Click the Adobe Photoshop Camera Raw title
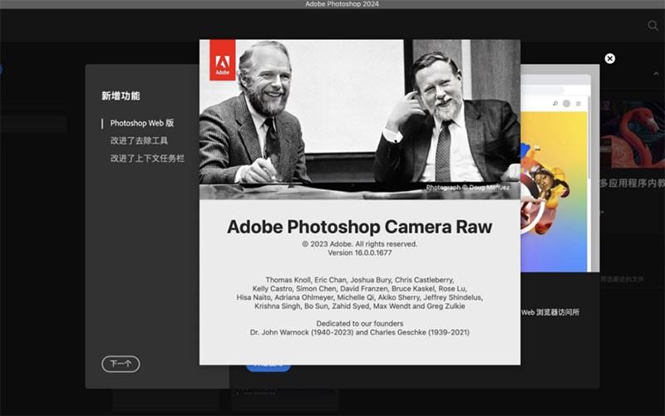The width and height of the screenshot is (665, 416). (360, 227)
